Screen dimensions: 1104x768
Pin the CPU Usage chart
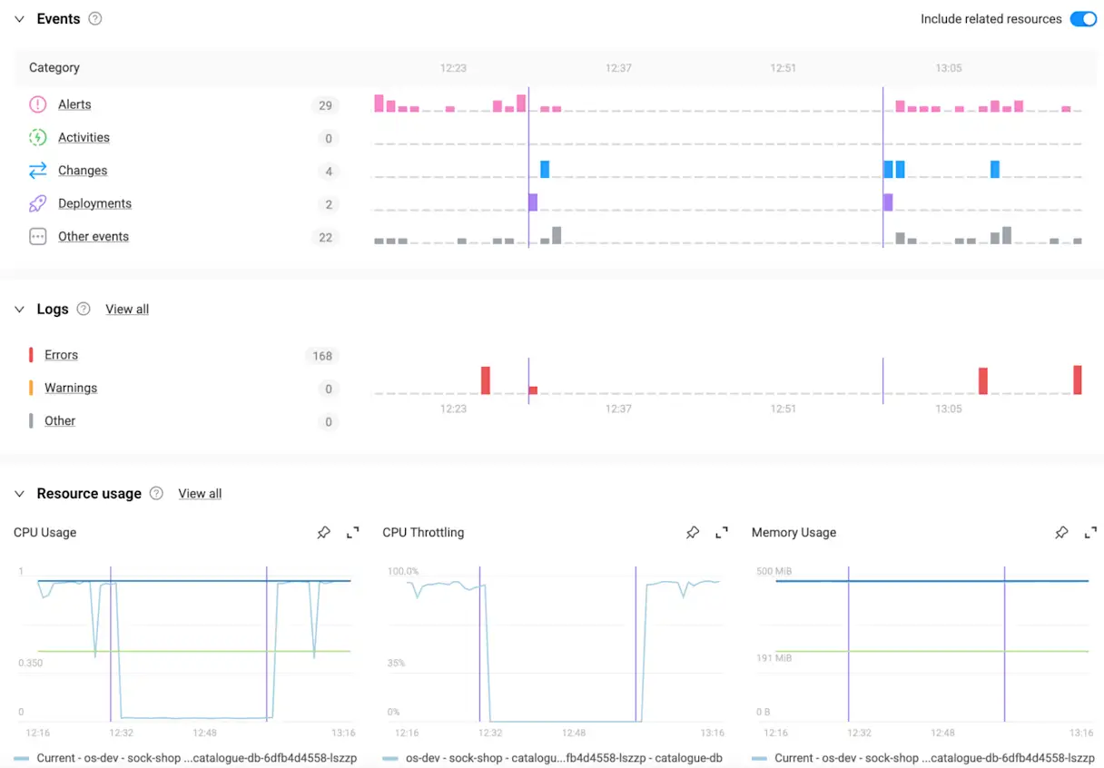click(323, 533)
